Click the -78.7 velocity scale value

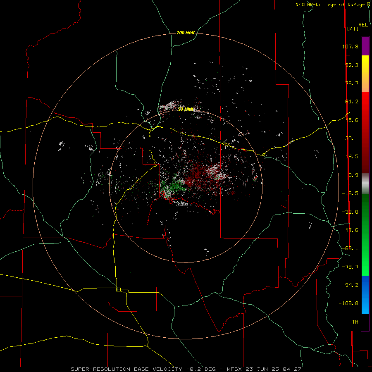click(350, 267)
